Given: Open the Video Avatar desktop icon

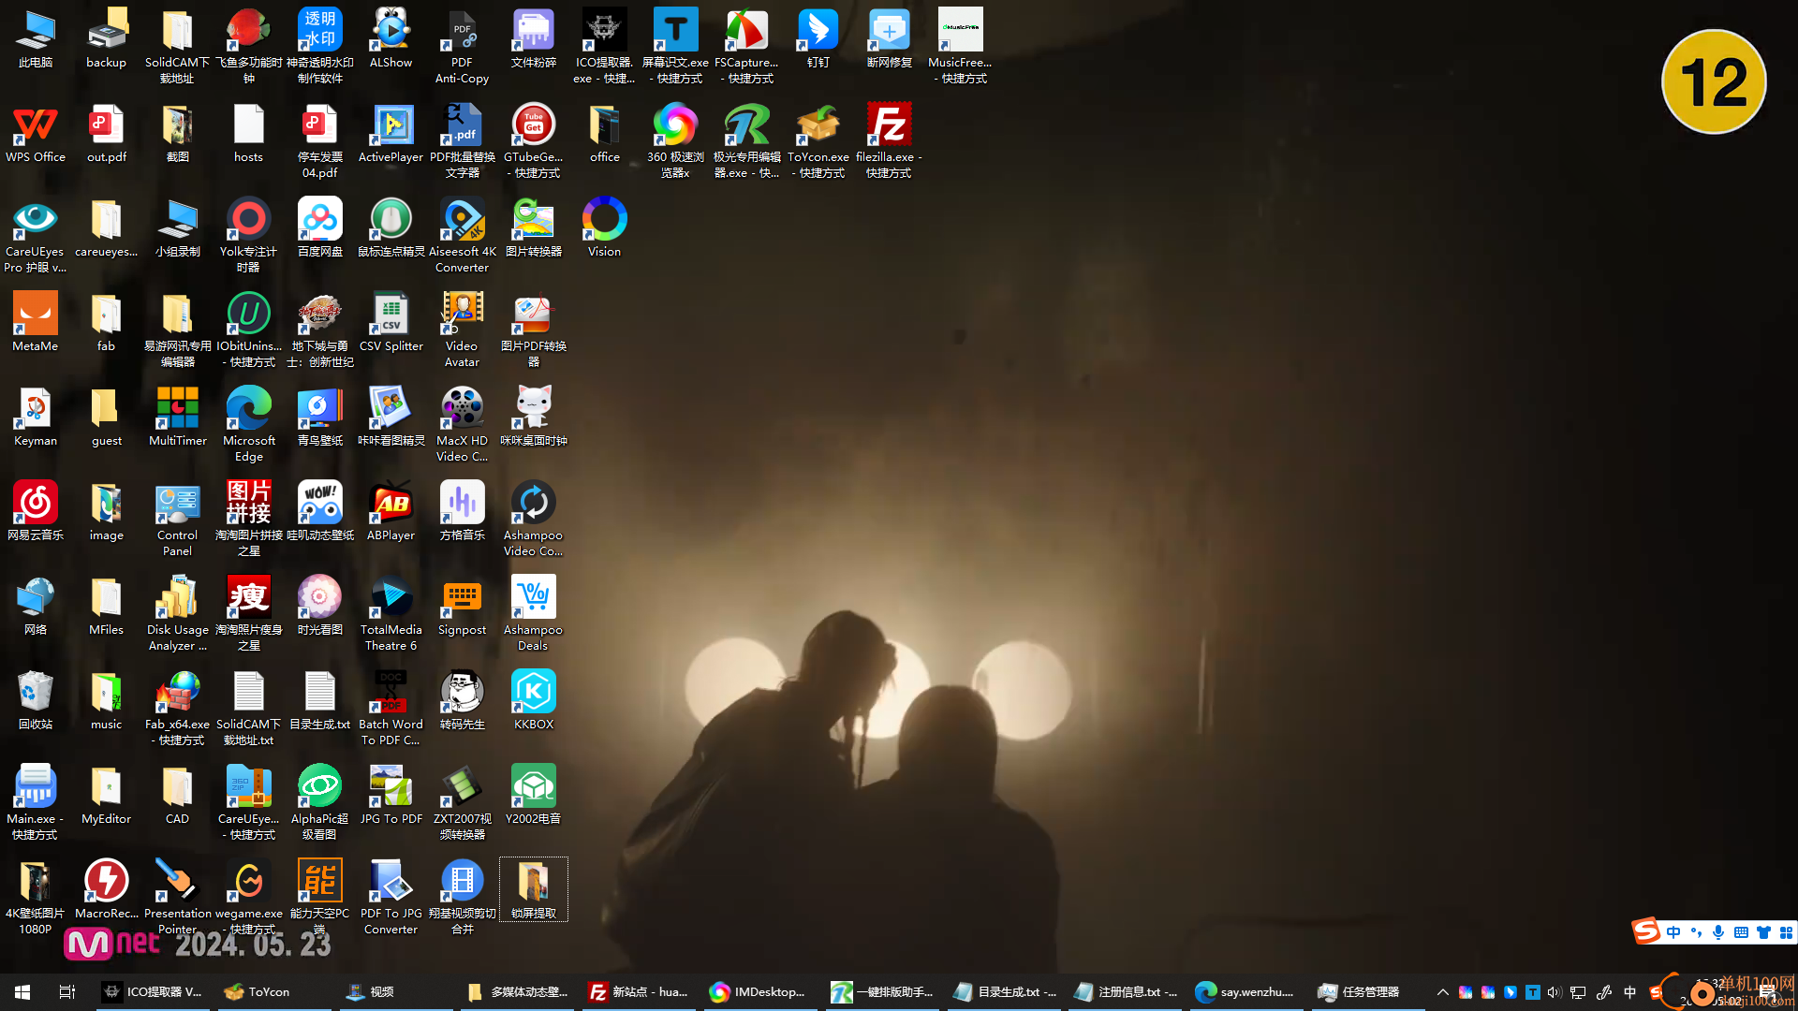Looking at the screenshot, I should click(462, 330).
